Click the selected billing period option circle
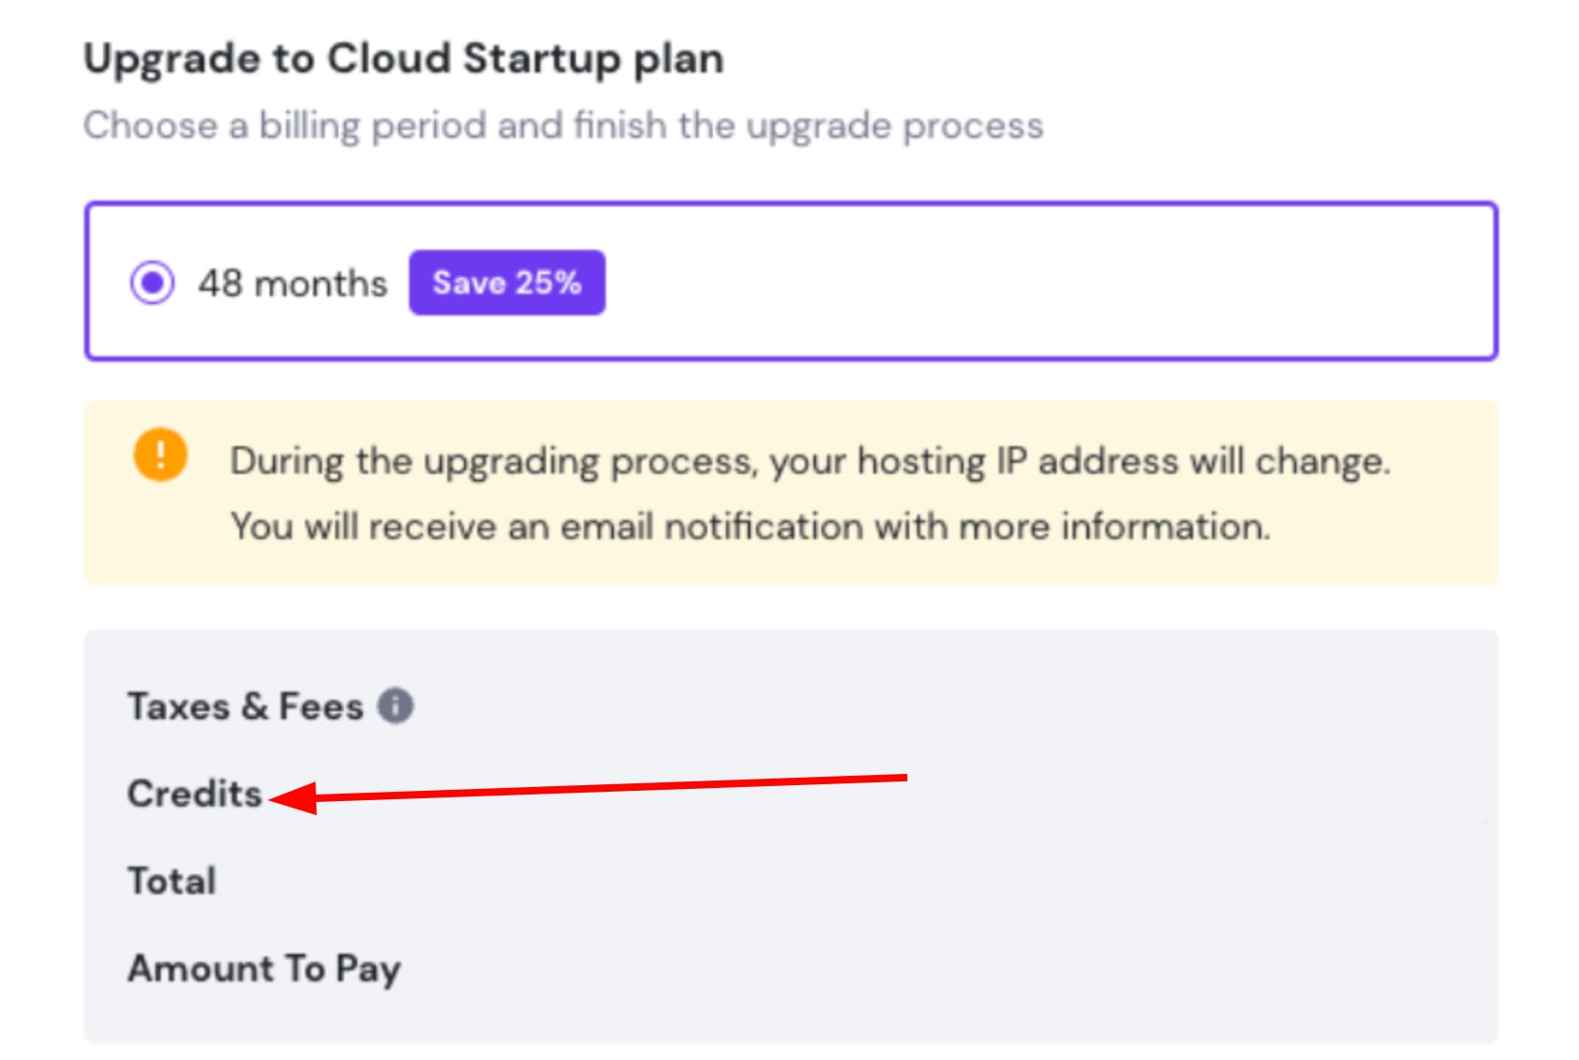Screen dimensions: 1579x1060 (154, 282)
